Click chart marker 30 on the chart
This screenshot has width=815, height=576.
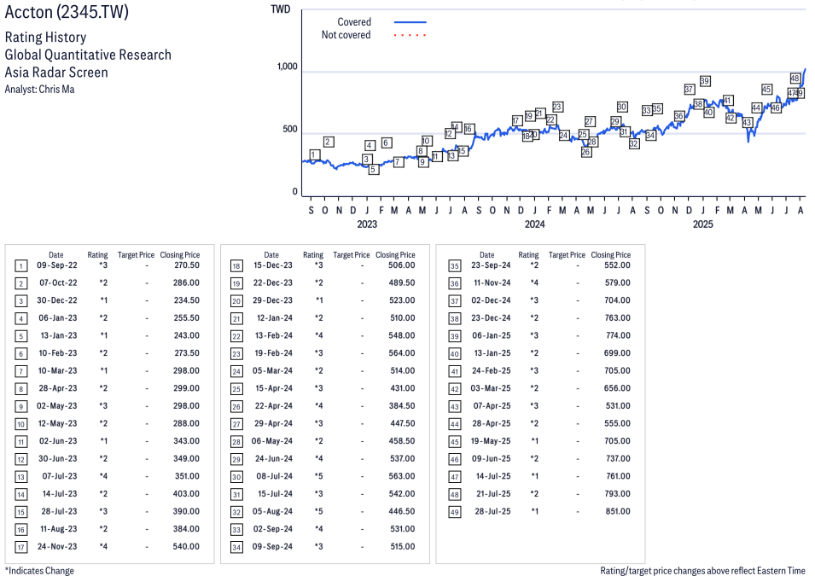[x=622, y=107]
